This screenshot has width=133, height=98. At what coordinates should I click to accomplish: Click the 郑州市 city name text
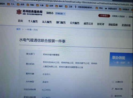point(50,13)
